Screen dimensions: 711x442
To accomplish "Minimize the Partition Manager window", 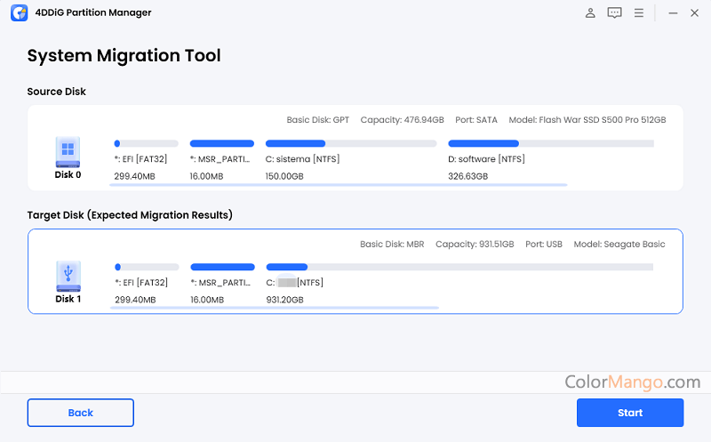I will tap(669, 13).
